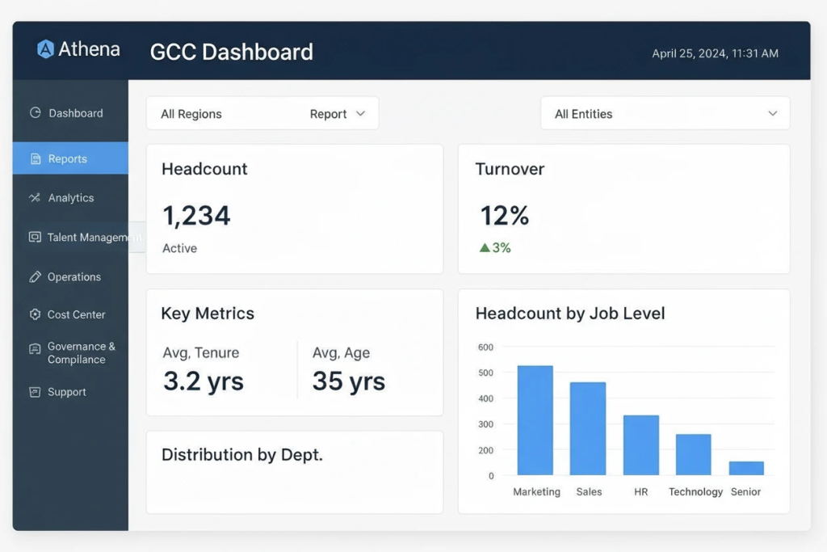Click the Headcount 1,234 value

coord(196,216)
